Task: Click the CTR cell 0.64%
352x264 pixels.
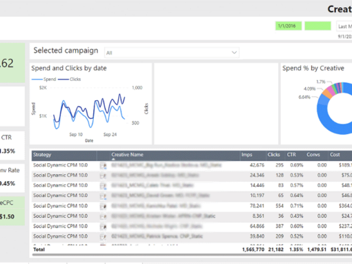Action: [297, 196]
